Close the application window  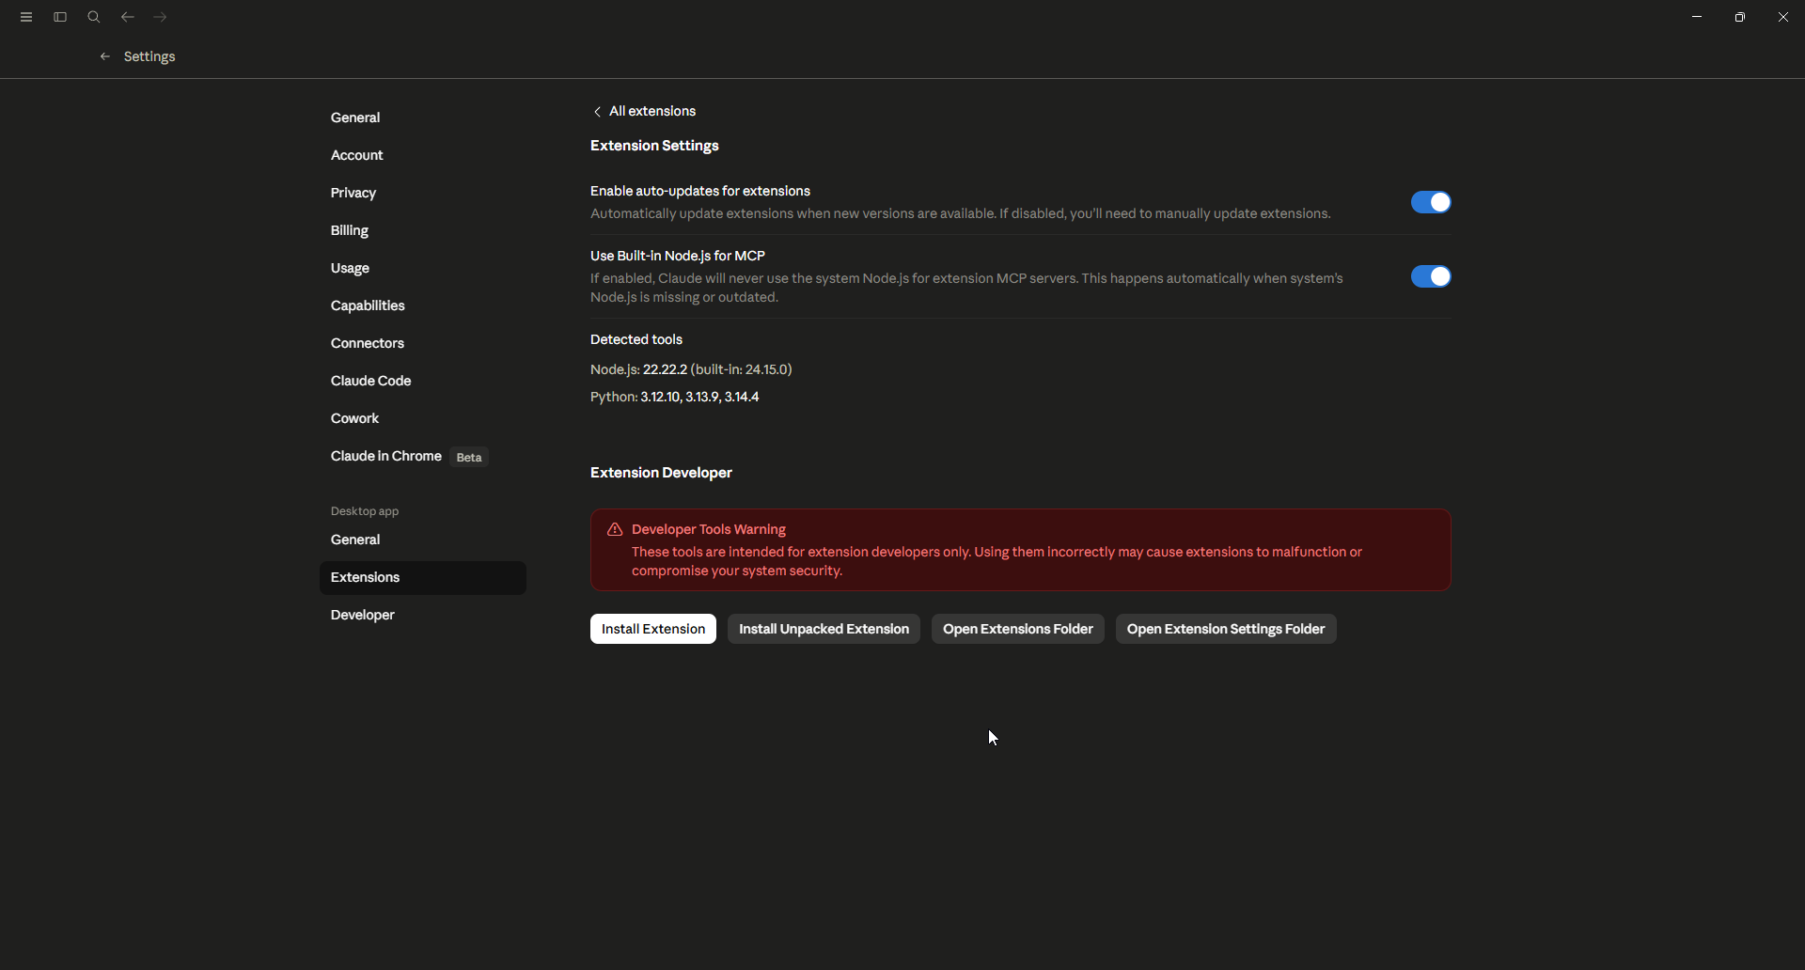[x=1783, y=17]
